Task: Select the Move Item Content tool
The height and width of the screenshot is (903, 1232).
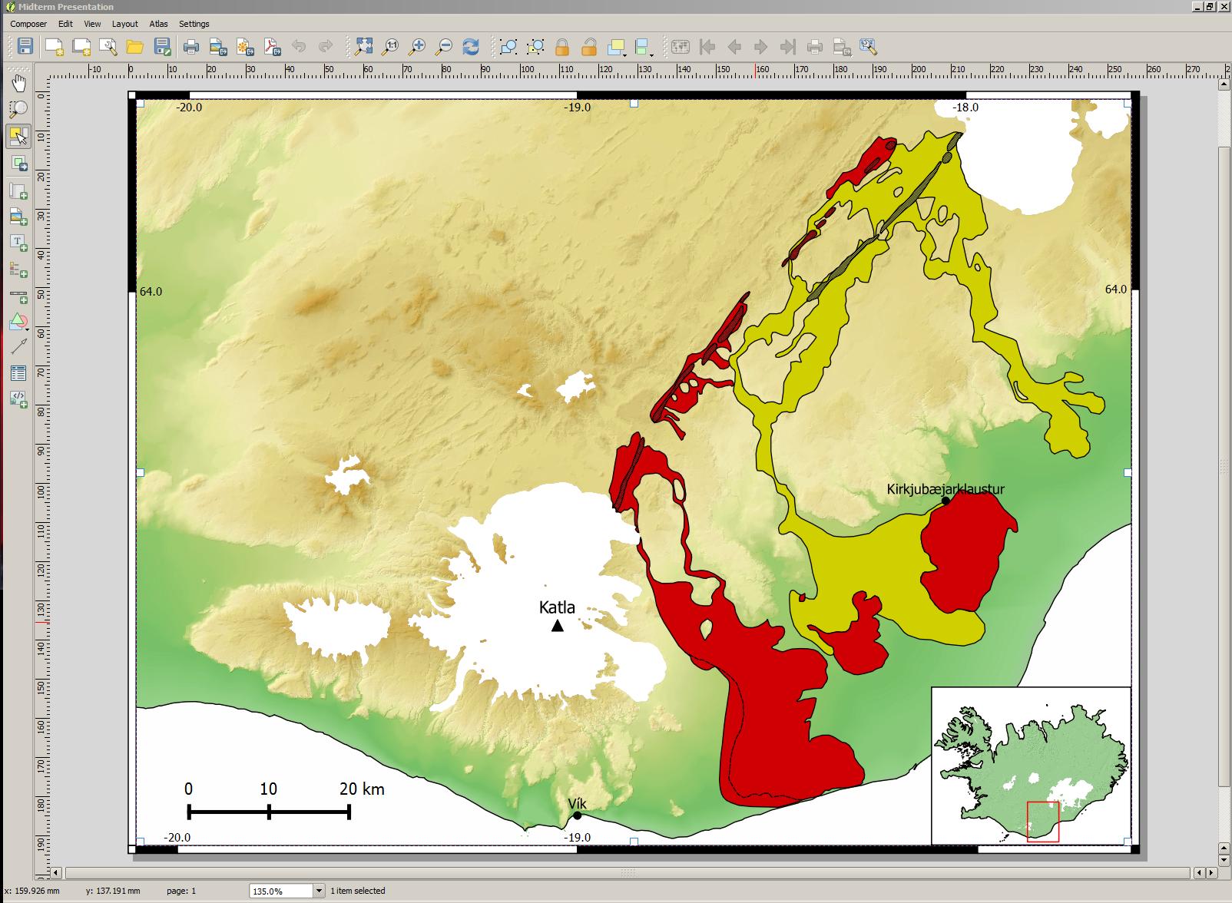Action: point(18,163)
